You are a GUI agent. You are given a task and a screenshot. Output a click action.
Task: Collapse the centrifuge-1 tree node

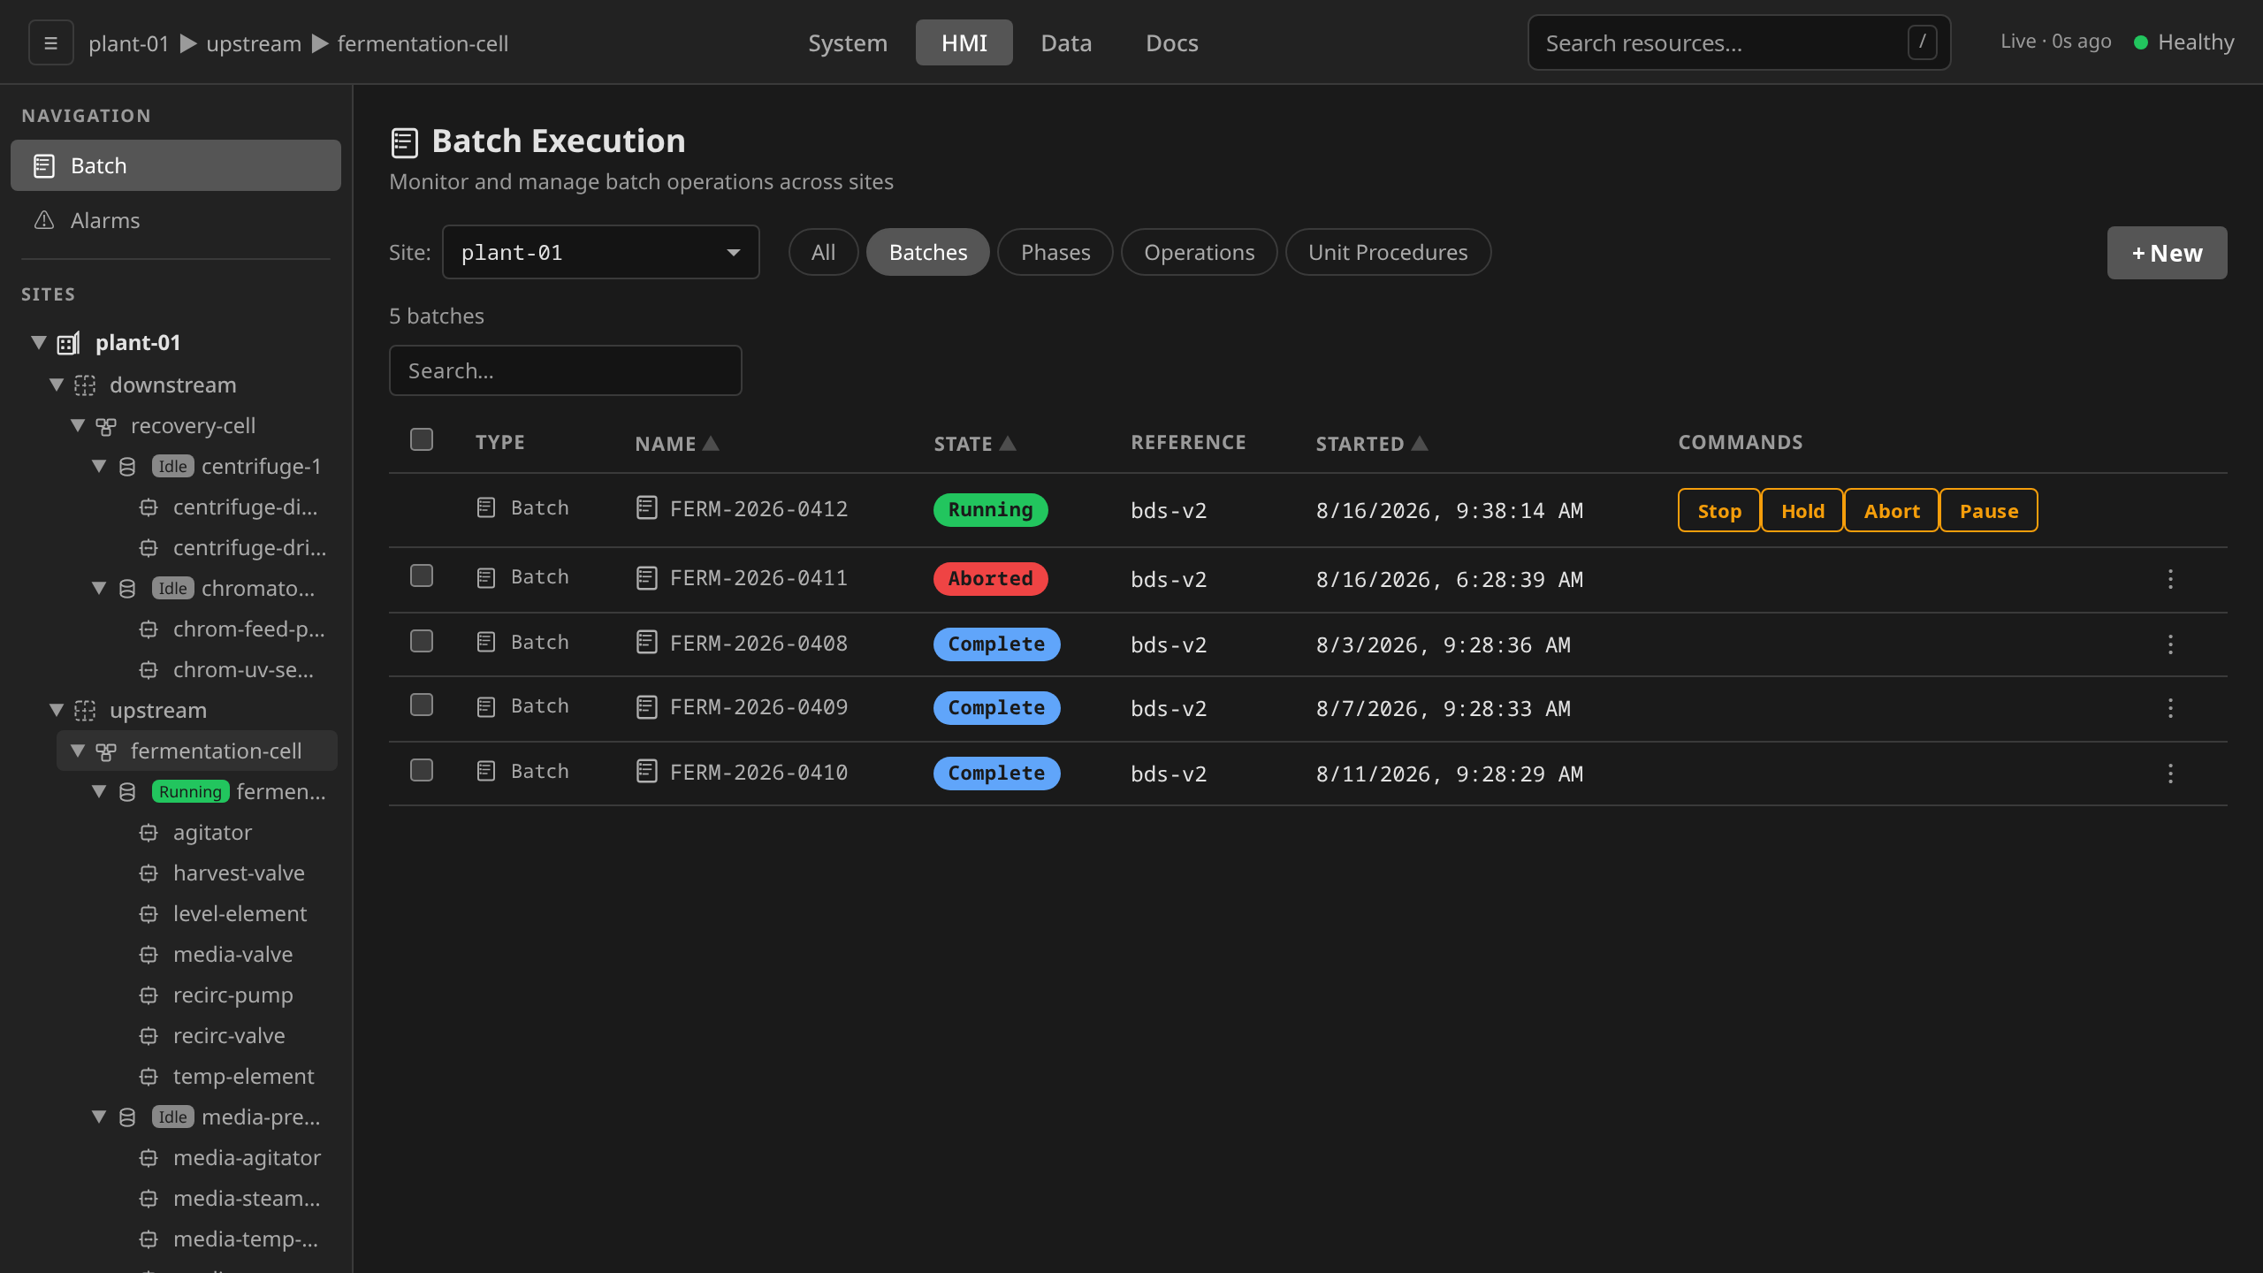point(99,466)
